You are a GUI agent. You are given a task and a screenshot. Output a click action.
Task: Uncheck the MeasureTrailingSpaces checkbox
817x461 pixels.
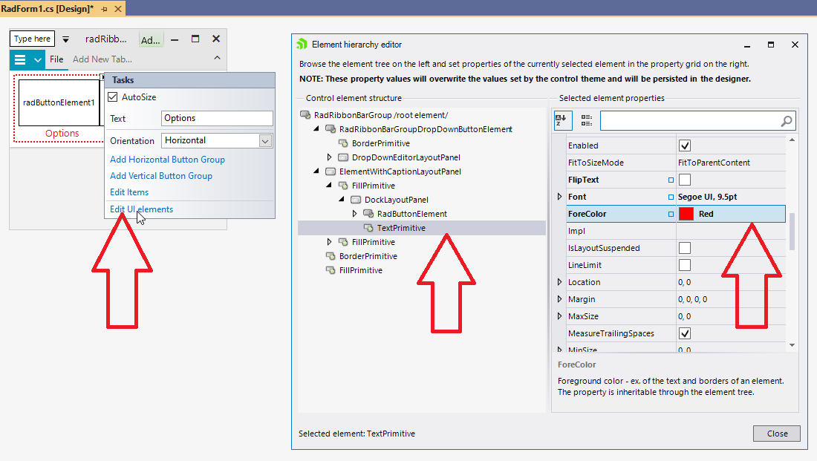[685, 333]
